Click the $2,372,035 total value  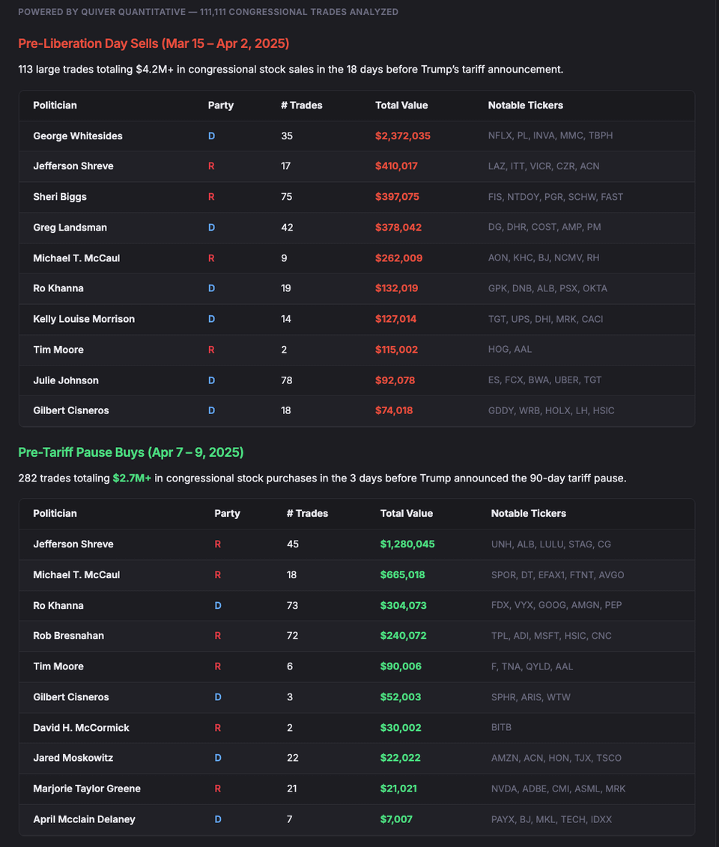403,136
